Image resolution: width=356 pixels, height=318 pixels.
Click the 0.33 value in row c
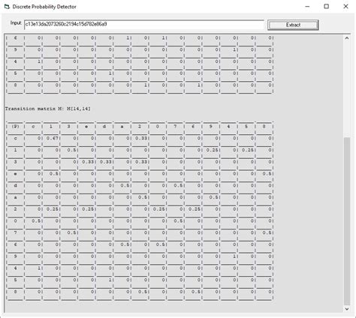(141, 138)
